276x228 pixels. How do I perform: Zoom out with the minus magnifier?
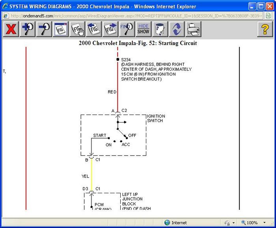coord(44,29)
